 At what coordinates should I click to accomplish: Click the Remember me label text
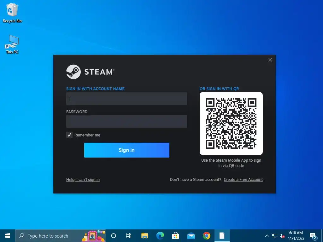[87, 135]
